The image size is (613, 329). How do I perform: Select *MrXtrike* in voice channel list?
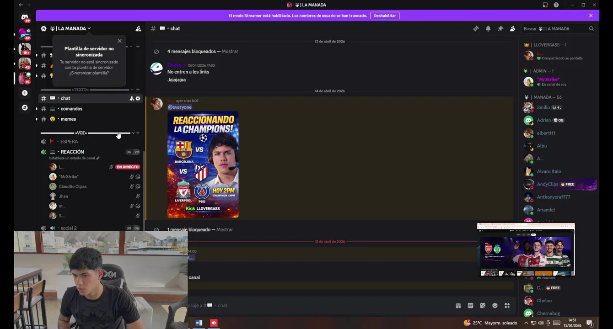95,177
